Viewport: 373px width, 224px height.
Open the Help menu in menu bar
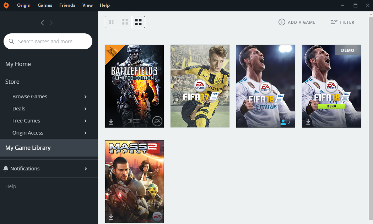(105, 5)
